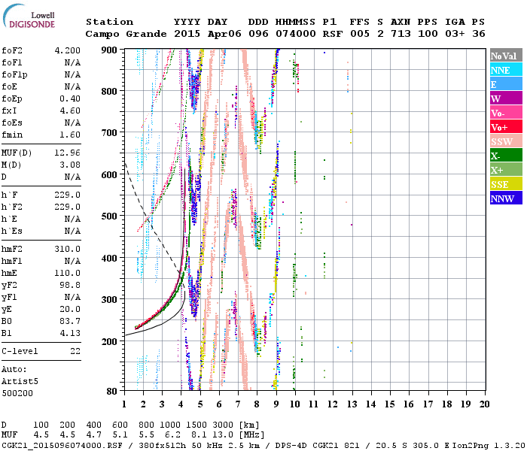Click the yE value 20.0

[70, 309]
